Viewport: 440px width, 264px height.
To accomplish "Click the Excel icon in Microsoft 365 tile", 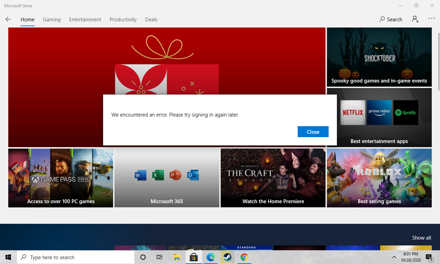I will point(158,175).
